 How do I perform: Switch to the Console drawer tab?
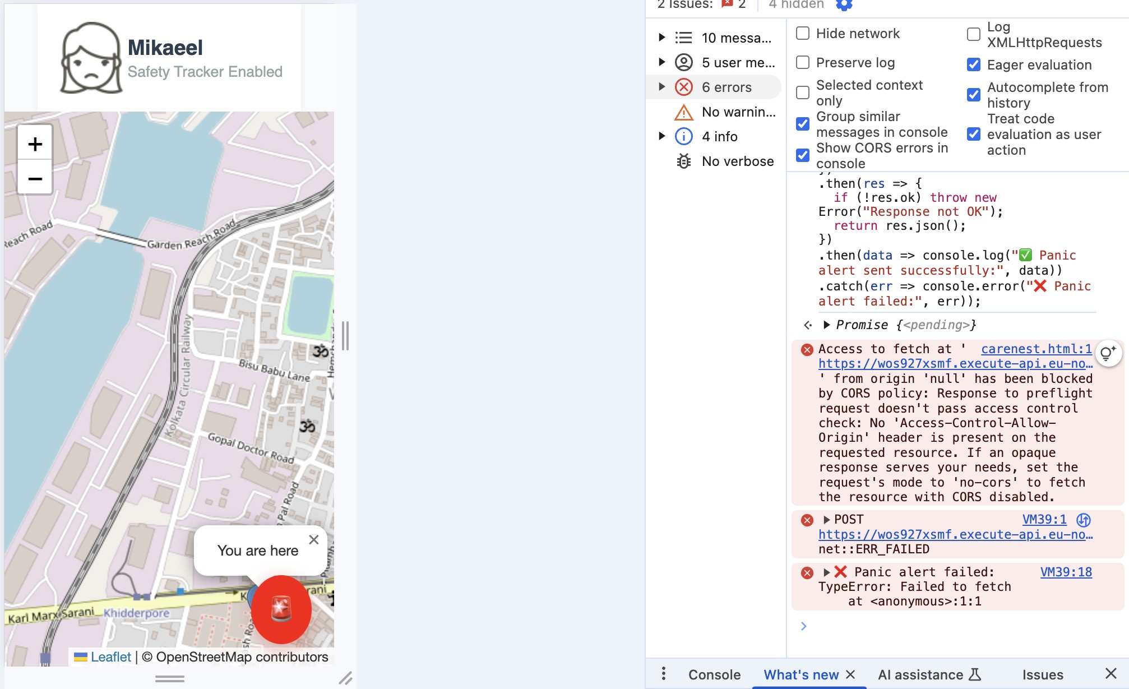[714, 674]
